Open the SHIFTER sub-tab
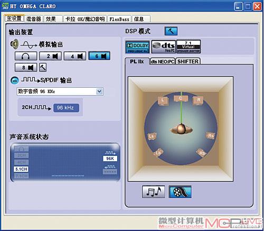Image resolution: width=264 pixels, height=231 pixels. 188,61
